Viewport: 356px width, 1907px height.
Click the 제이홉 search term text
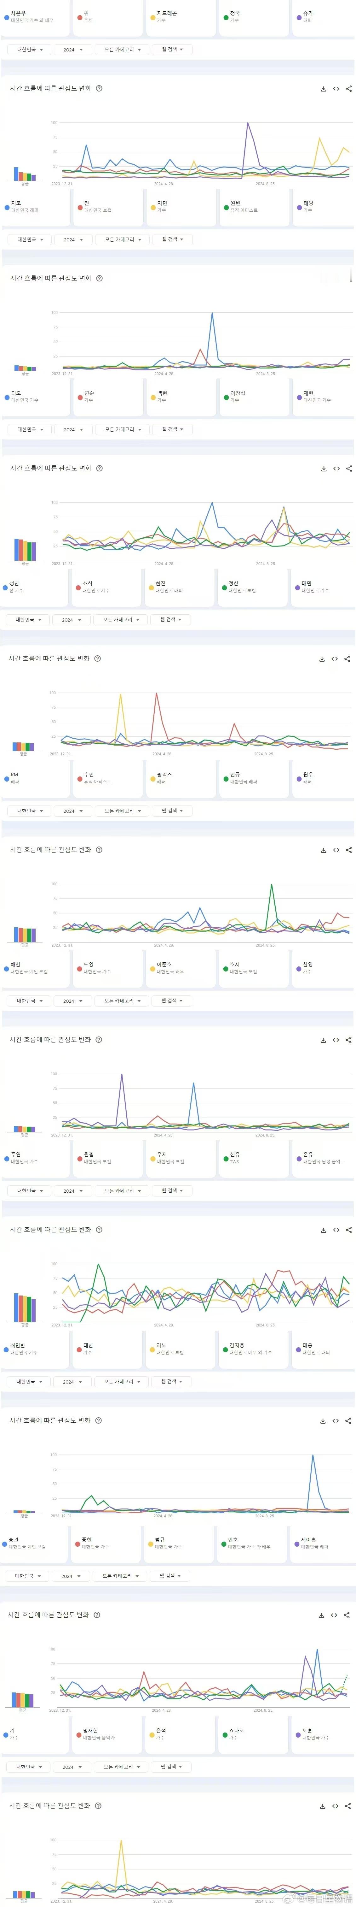pyautogui.click(x=308, y=1540)
